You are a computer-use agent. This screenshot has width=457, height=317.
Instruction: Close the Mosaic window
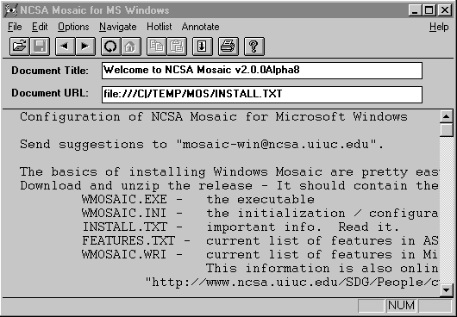tap(445, 10)
